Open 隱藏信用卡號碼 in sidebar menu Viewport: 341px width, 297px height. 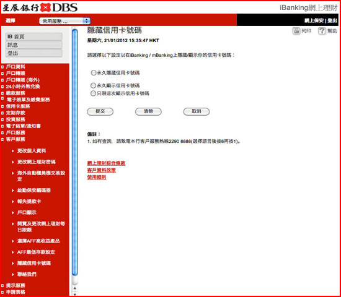pos(34,264)
